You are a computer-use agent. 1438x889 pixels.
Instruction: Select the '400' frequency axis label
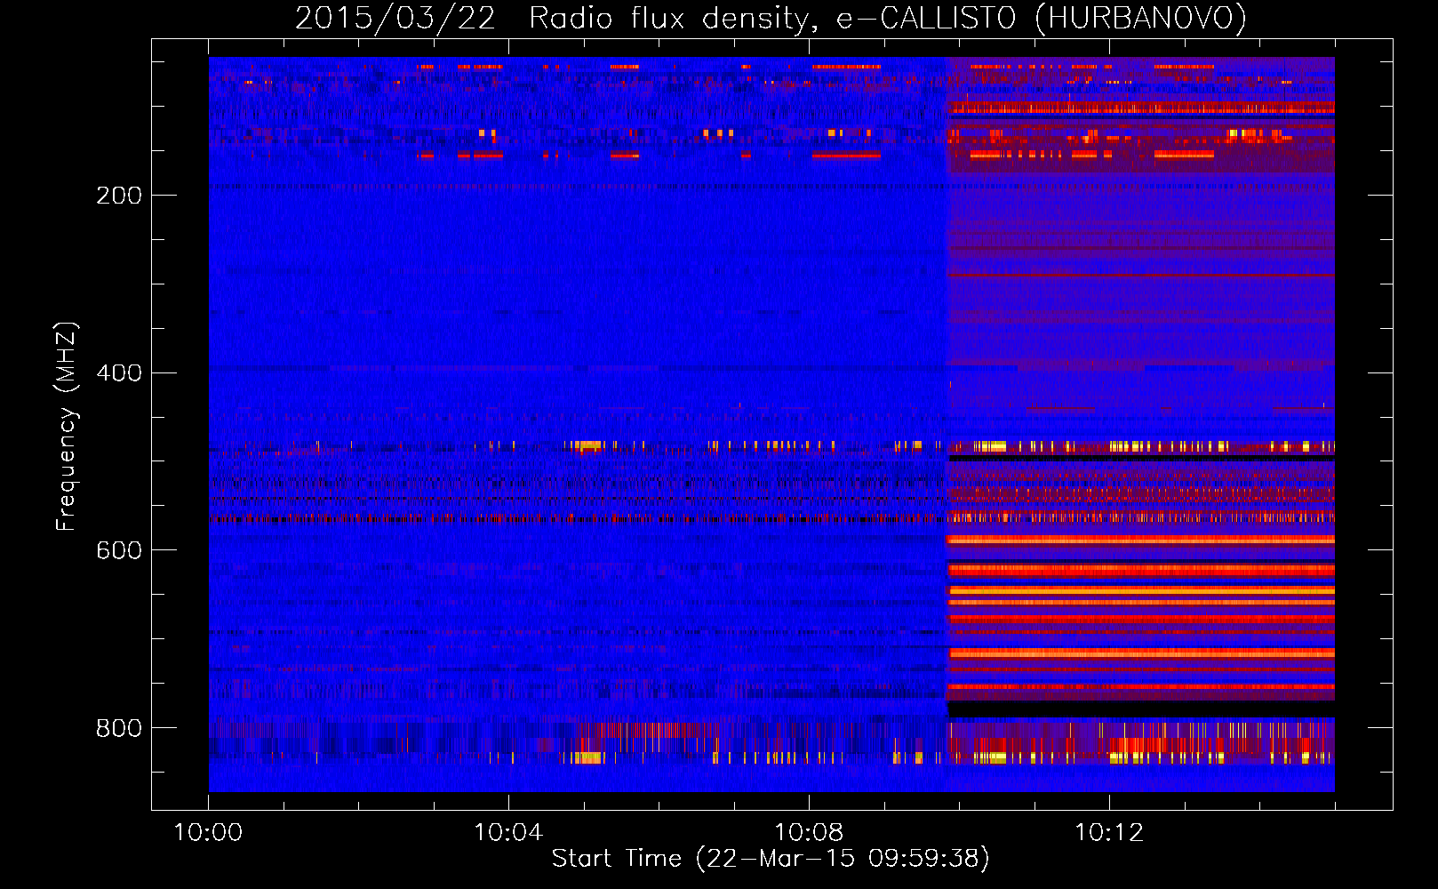click(x=119, y=373)
